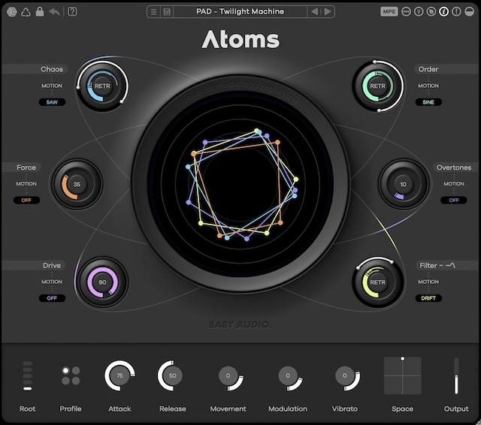Screen dimensions: 481x425
Task: Click the brain-shaped icon at top left
Action: tap(12, 12)
